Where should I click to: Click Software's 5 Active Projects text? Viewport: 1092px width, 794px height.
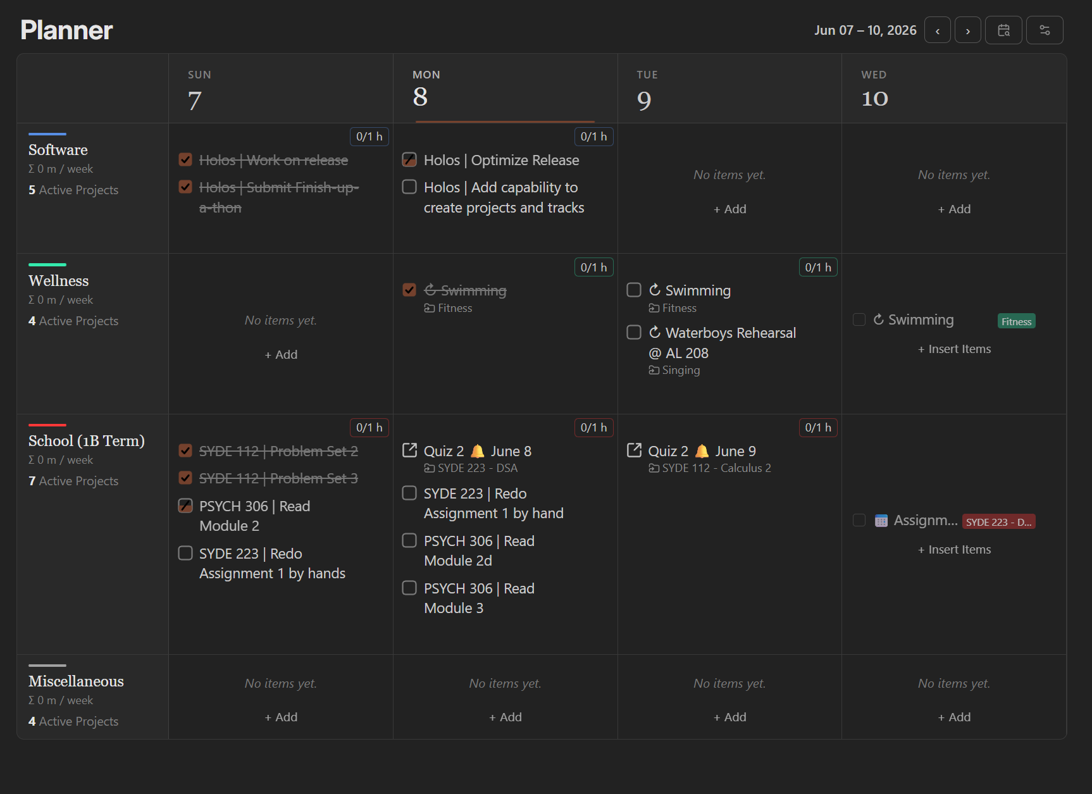coord(73,190)
